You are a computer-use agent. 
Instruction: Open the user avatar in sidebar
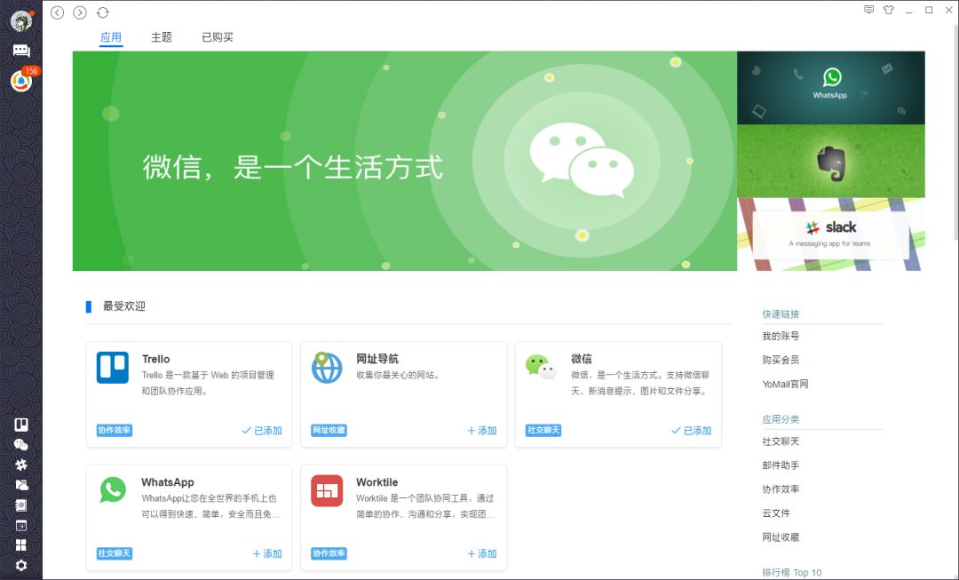coord(21,20)
